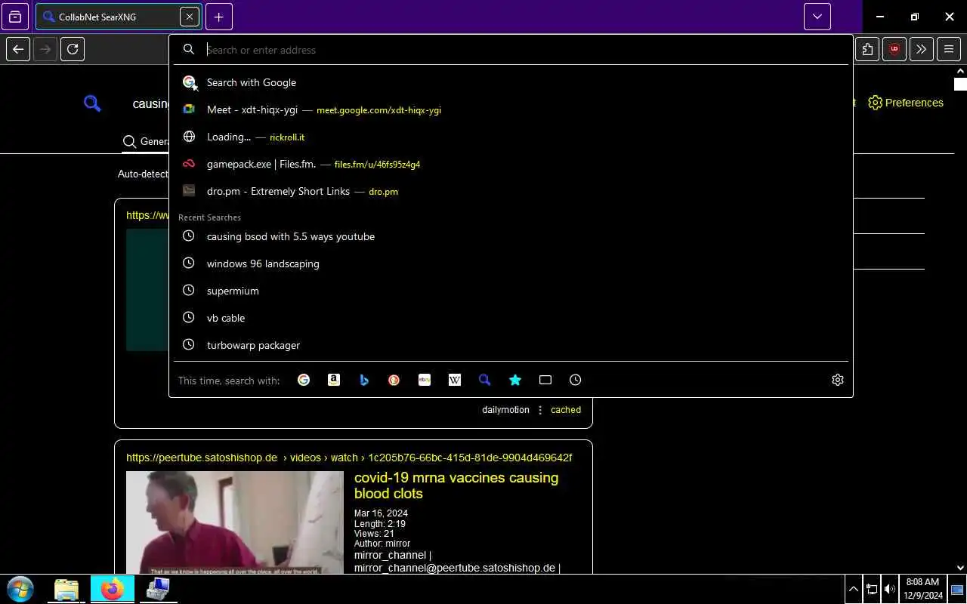The width and height of the screenshot is (967, 604).
Task: Open the volume speaker tray icon
Action: click(x=890, y=589)
